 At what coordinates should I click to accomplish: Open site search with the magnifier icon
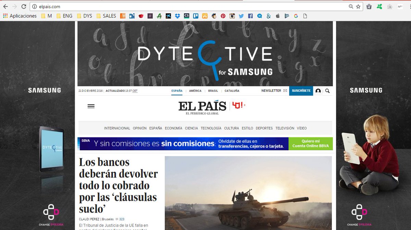click(327, 91)
